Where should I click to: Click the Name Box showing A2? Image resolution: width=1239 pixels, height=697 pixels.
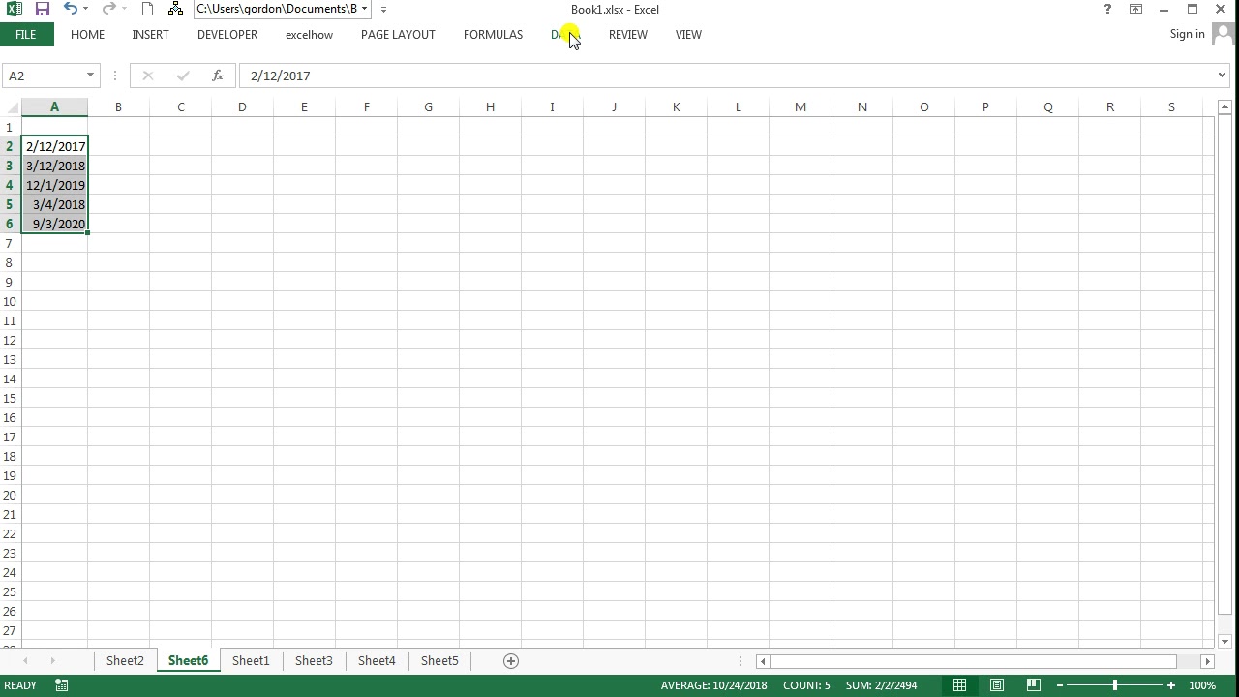(45, 76)
